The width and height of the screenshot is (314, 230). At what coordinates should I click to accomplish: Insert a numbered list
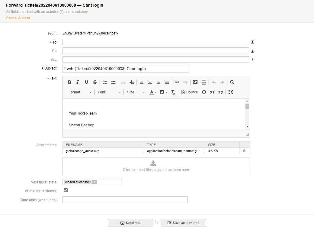(105, 82)
